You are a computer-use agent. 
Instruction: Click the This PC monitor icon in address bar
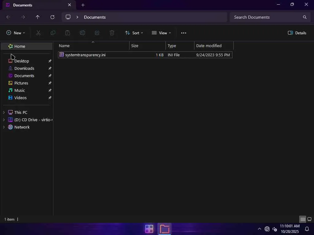[x=68, y=17]
